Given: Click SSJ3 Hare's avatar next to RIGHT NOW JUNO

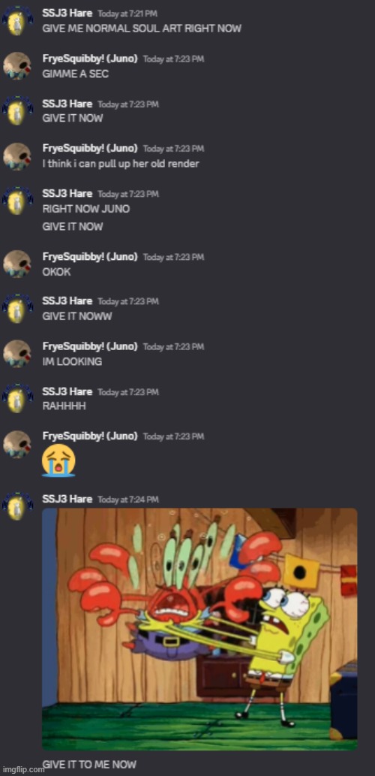Looking at the screenshot, I should 17,201.
